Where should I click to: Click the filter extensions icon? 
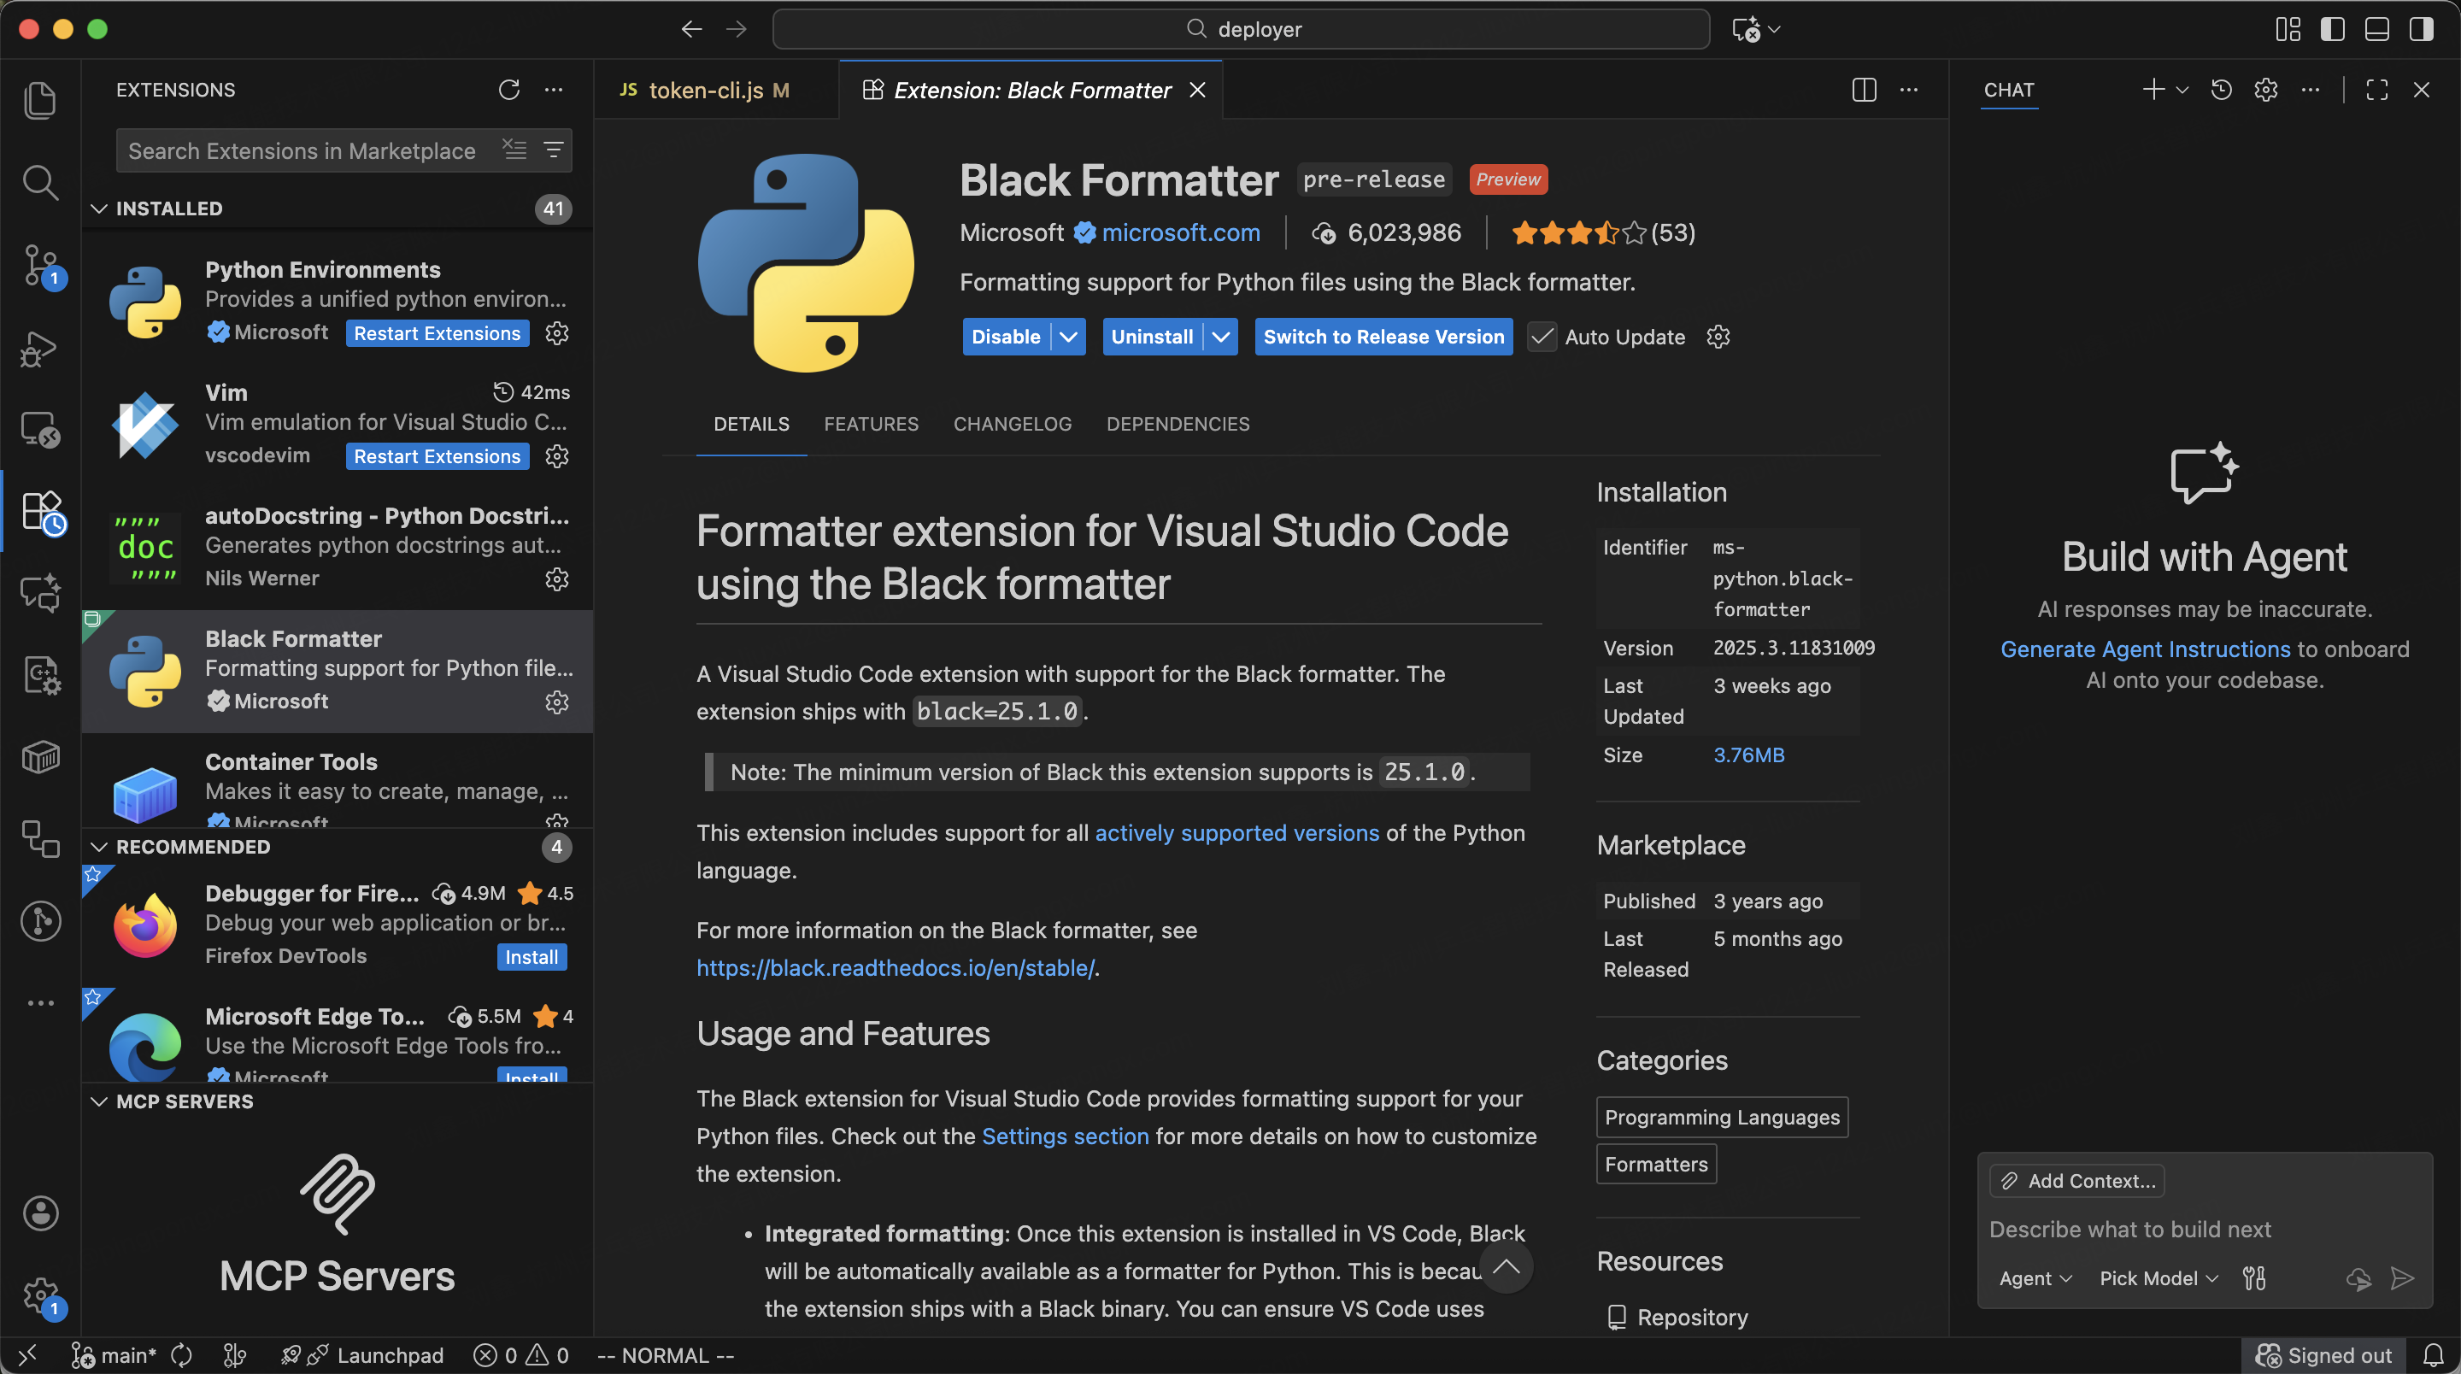[x=553, y=150]
